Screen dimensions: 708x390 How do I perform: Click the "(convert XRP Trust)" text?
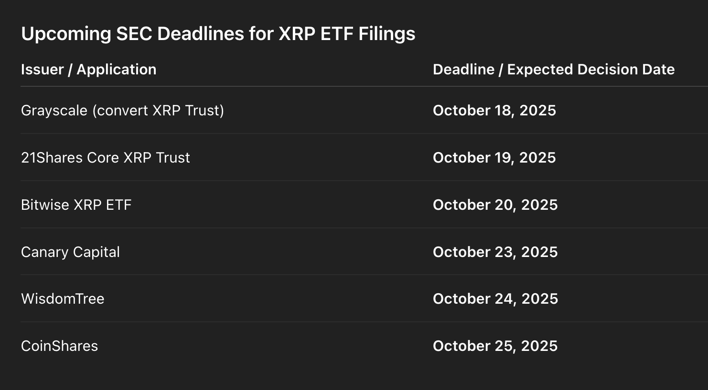(158, 111)
